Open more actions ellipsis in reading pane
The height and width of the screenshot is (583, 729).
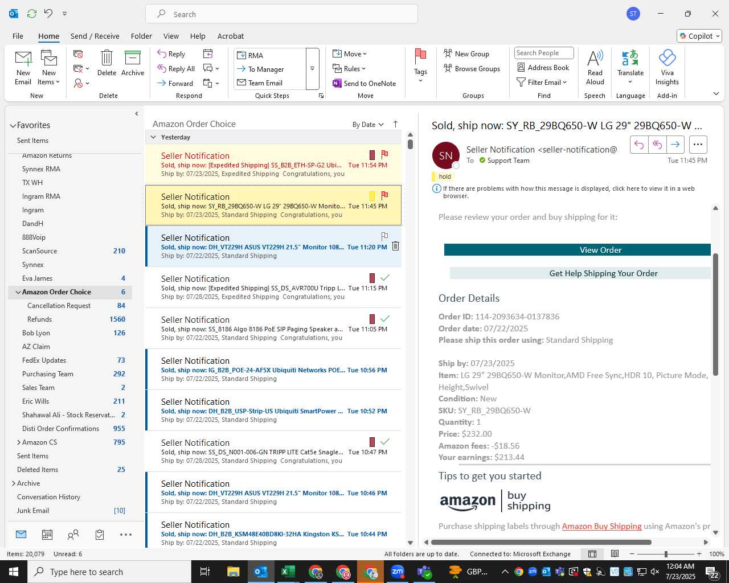click(698, 145)
